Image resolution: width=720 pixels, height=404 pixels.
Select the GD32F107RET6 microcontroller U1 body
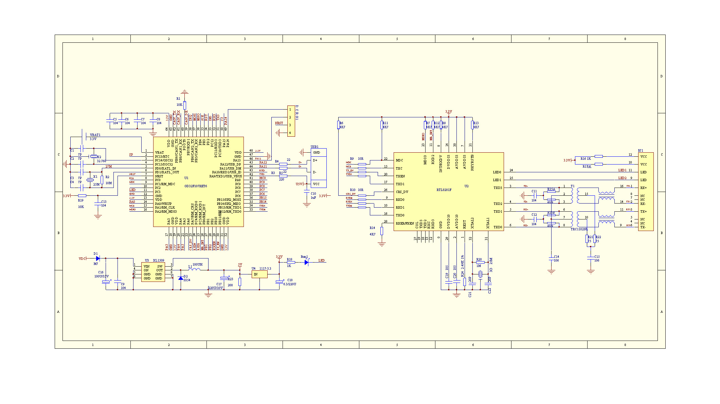198,182
